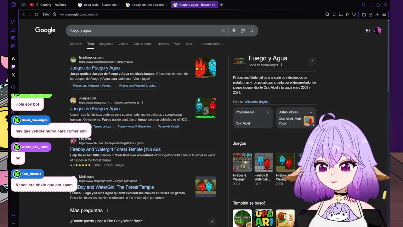
Task: Start voice search with microphone icon
Action: tap(234, 31)
